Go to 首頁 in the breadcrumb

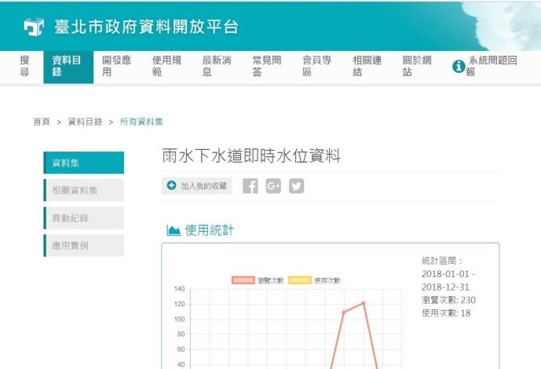(42, 122)
